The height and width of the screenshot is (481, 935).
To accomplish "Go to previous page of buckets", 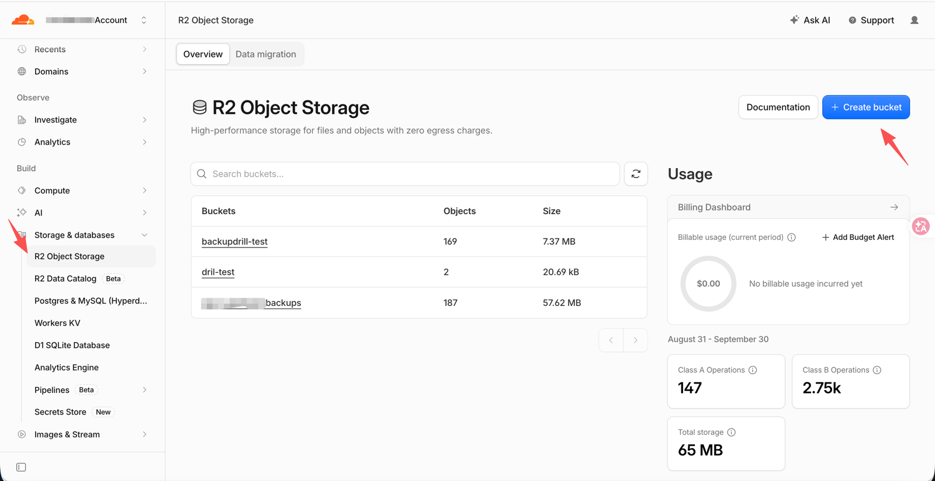I will (611, 340).
